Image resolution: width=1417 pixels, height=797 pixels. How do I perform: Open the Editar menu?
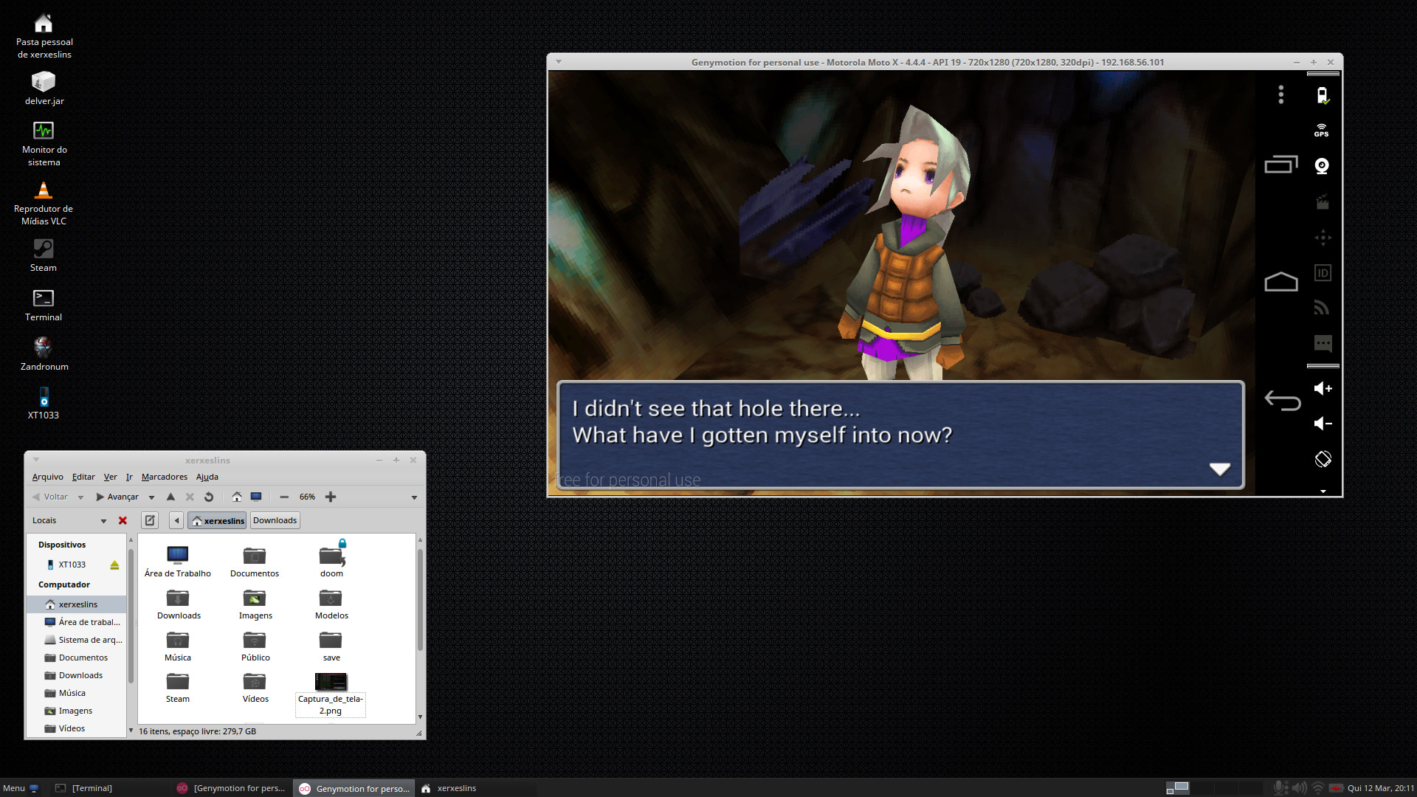pos(83,477)
